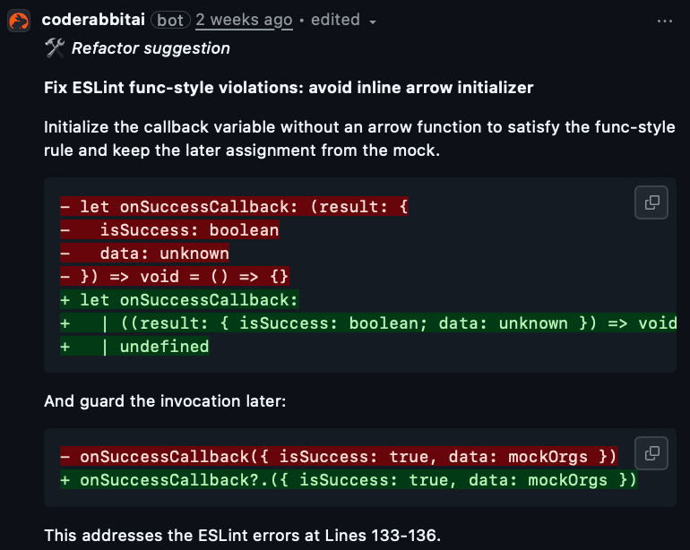Click the "Lines 133-136" sentence
Viewport: 690px width, 550px height.
tap(242, 537)
